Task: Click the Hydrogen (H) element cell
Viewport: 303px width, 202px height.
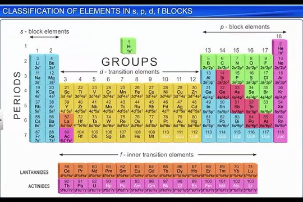Action: [128, 46]
